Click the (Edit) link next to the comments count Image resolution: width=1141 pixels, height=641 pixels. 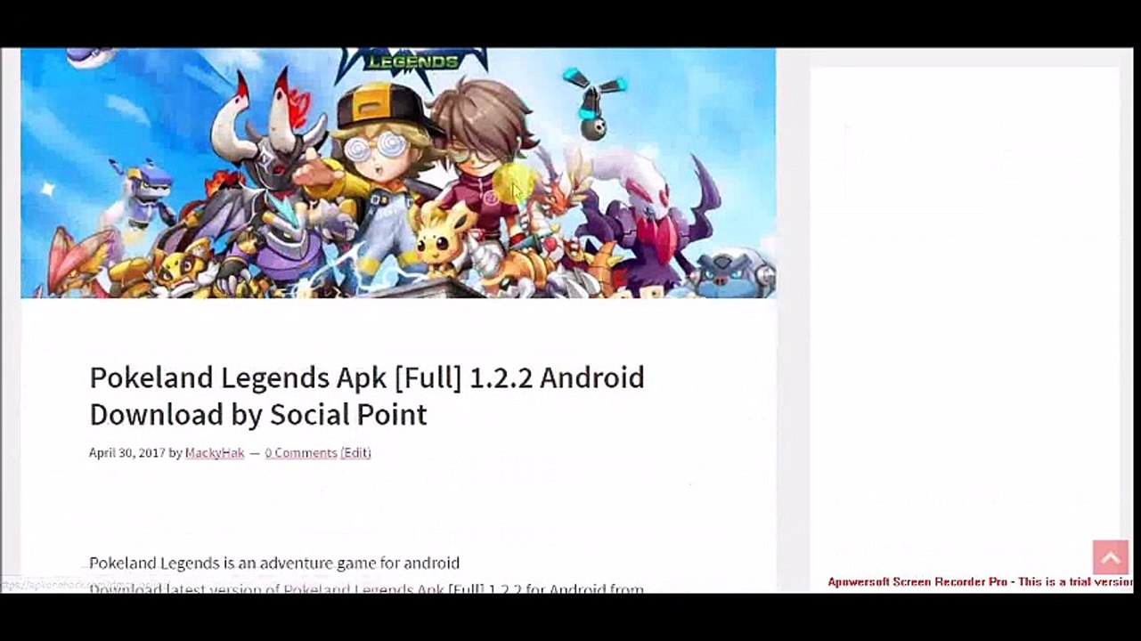[356, 452]
